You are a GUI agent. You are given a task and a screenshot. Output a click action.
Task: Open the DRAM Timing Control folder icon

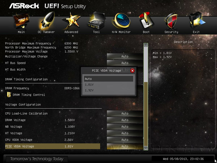9,95
